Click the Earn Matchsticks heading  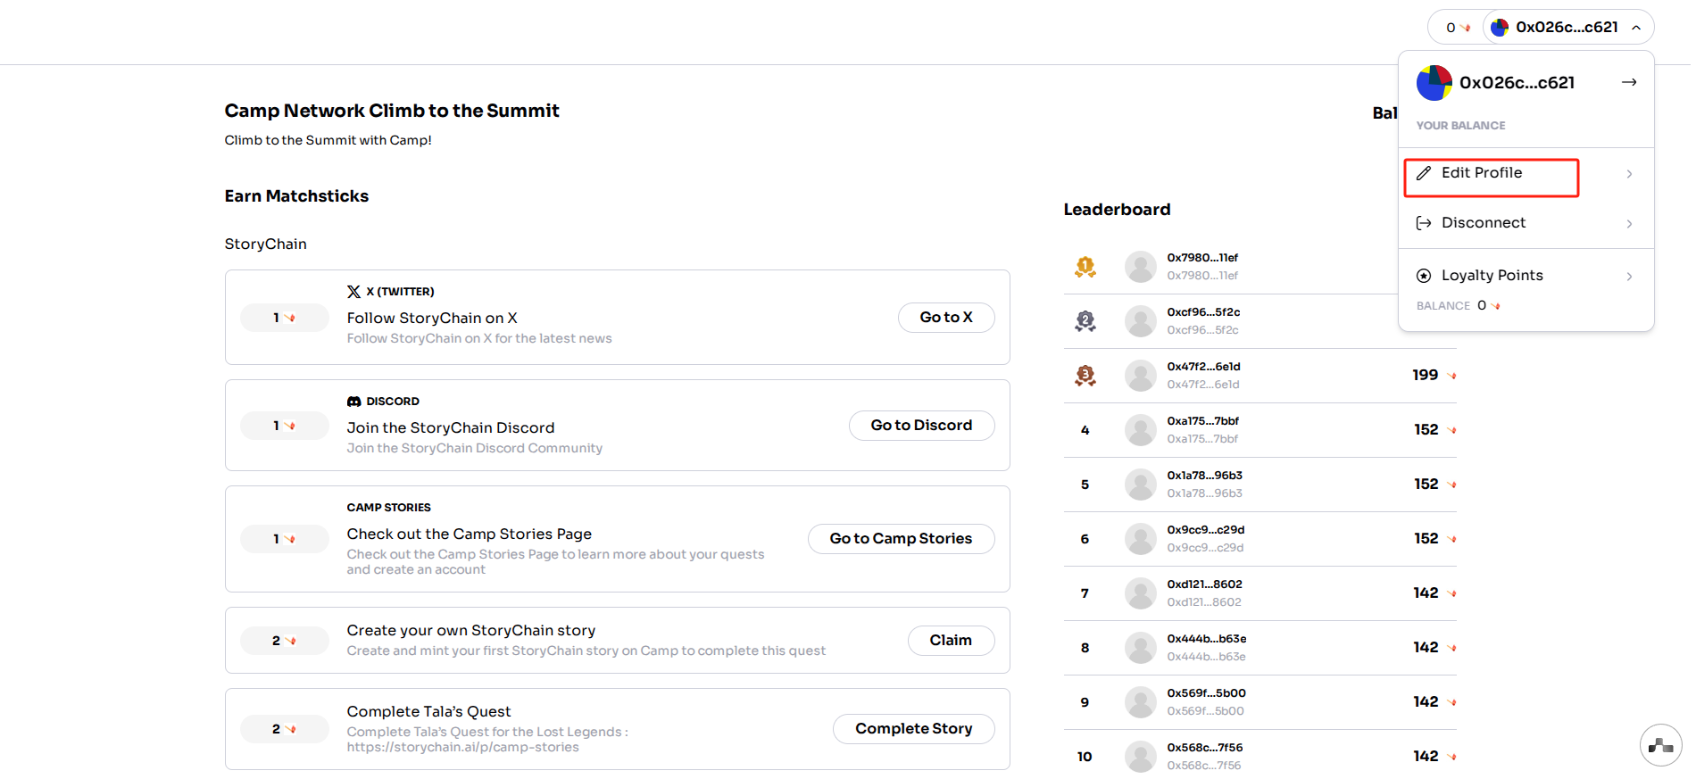click(296, 196)
